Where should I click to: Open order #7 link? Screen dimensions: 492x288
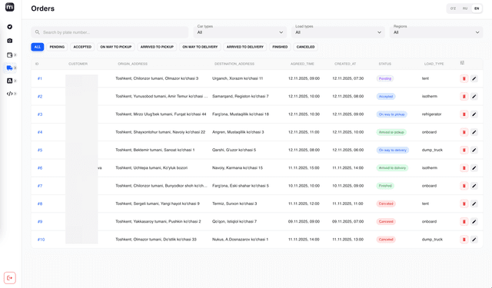point(40,186)
